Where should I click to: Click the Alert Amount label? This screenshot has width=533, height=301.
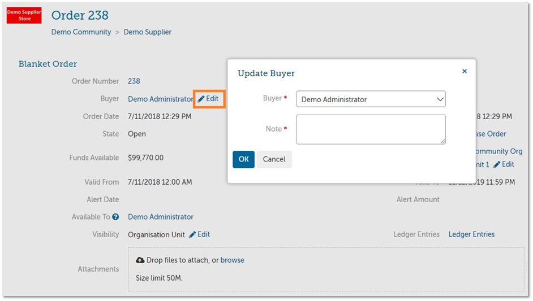pyautogui.click(x=418, y=199)
